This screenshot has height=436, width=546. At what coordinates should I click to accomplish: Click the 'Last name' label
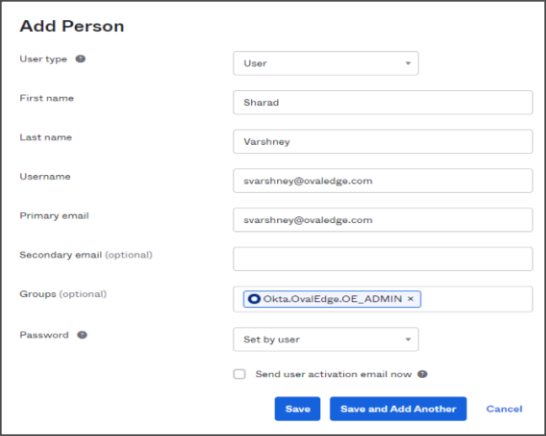click(x=45, y=137)
